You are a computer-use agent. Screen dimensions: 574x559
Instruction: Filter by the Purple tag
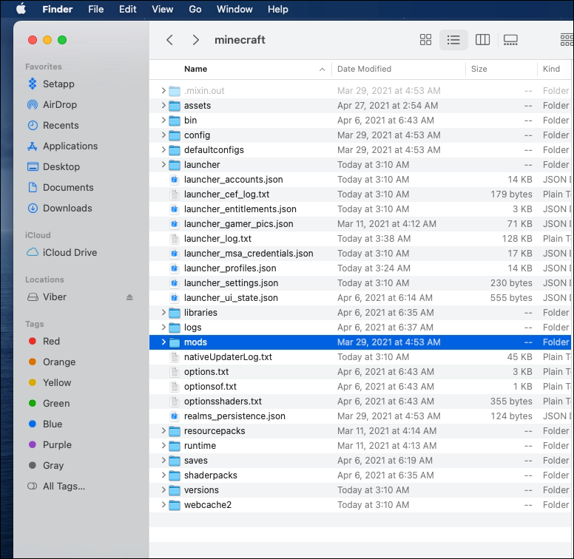coord(57,445)
